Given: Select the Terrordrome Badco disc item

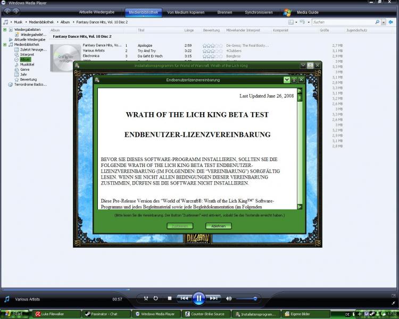Looking at the screenshot, I should point(30,85).
